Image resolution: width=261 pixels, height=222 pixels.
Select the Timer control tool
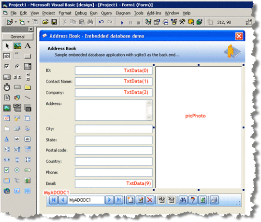(7, 87)
